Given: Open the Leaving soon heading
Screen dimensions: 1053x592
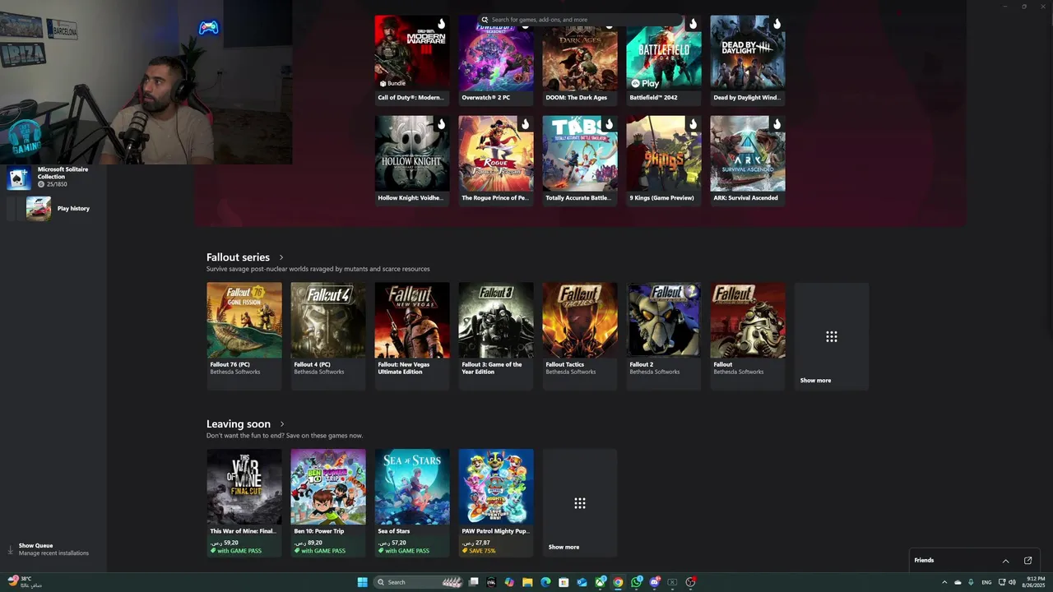Looking at the screenshot, I should click(x=239, y=424).
